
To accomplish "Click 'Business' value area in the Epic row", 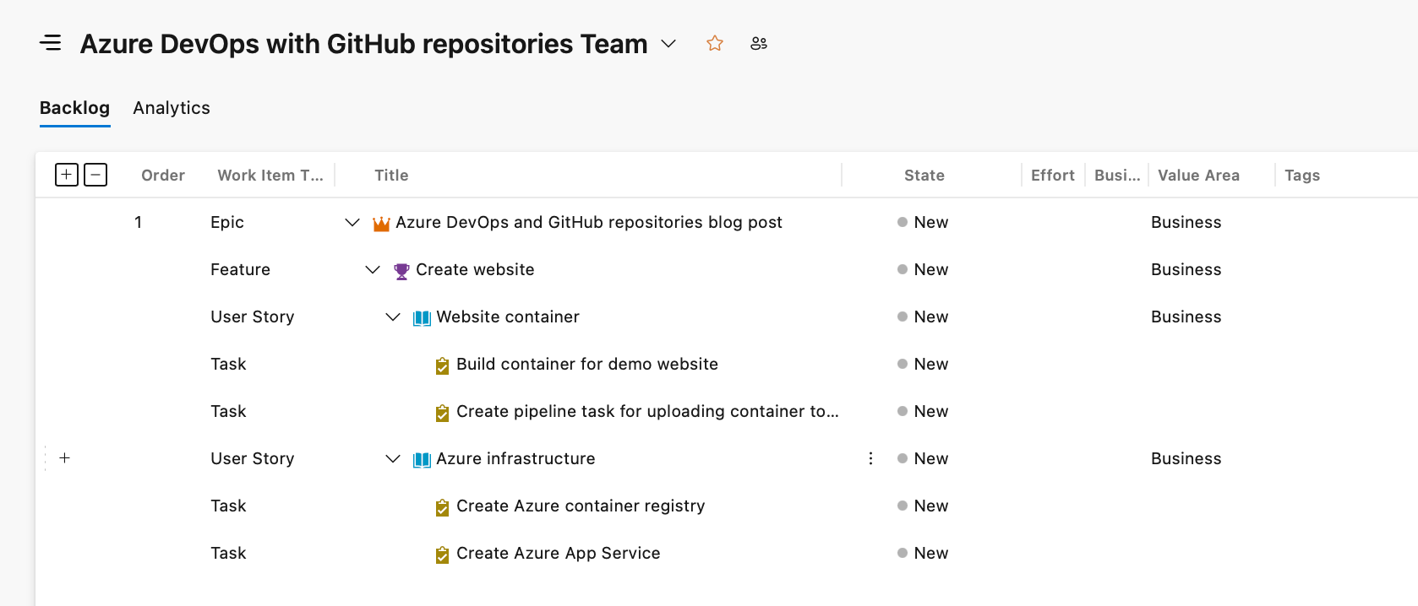I will pos(1186,222).
